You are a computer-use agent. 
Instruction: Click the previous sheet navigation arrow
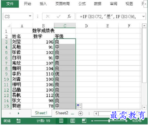[10, 113]
